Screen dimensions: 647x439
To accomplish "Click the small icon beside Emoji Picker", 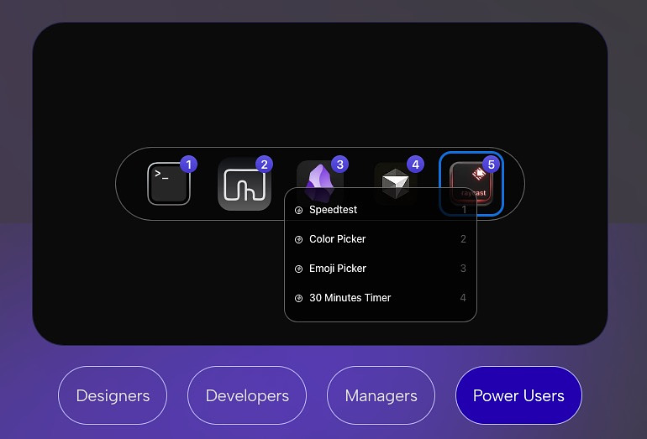I will [299, 269].
